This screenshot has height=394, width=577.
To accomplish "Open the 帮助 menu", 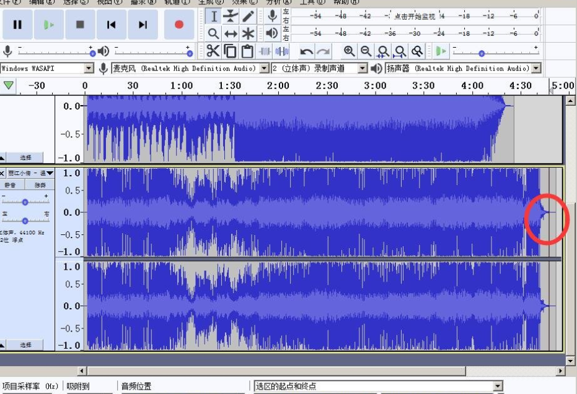I will 346,2.
